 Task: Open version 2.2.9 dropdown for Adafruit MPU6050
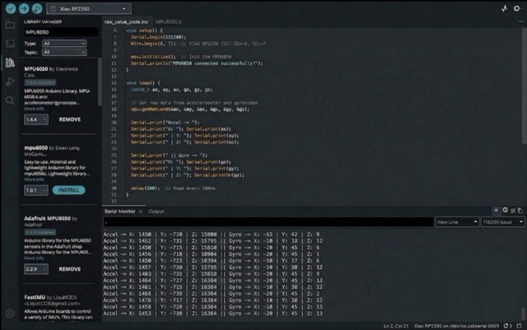pyautogui.click(x=36, y=269)
